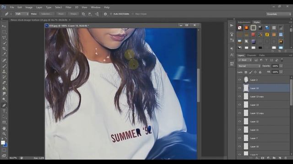Open the Layers panel flyout menu

[291, 56]
